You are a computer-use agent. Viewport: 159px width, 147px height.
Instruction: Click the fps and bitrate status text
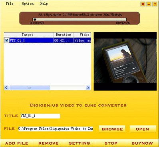point(80,15)
